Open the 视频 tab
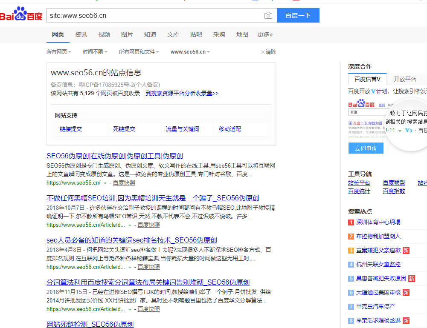This screenshot has width=427, height=328. 104,34
